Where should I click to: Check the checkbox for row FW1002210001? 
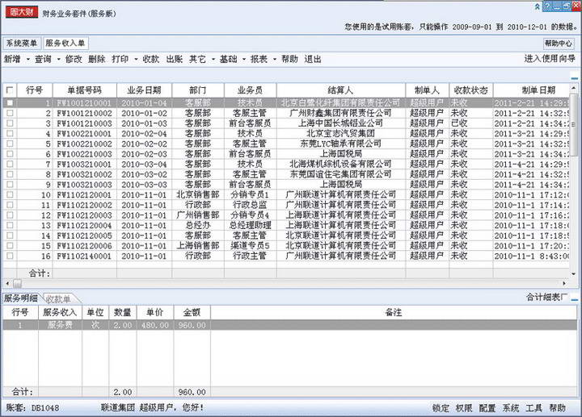(x=10, y=133)
